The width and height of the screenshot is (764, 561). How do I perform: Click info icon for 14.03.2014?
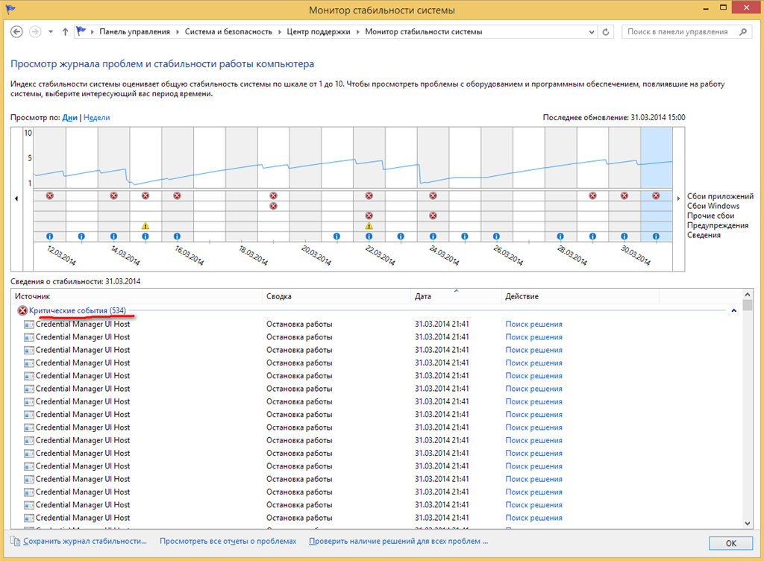tap(113, 236)
